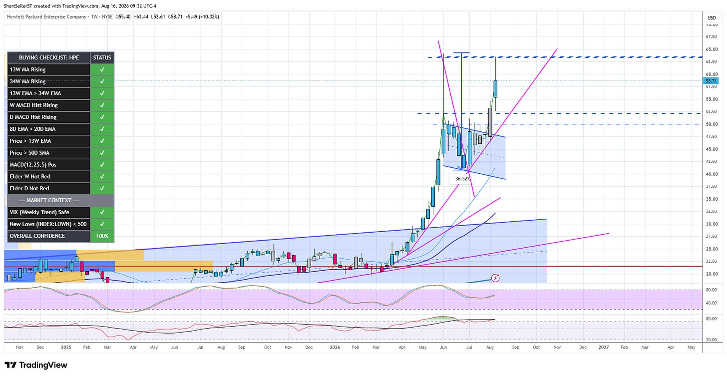
Task: Click the checkmark next to Elder W Not Red
Action: pyautogui.click(x=102, y=176)
